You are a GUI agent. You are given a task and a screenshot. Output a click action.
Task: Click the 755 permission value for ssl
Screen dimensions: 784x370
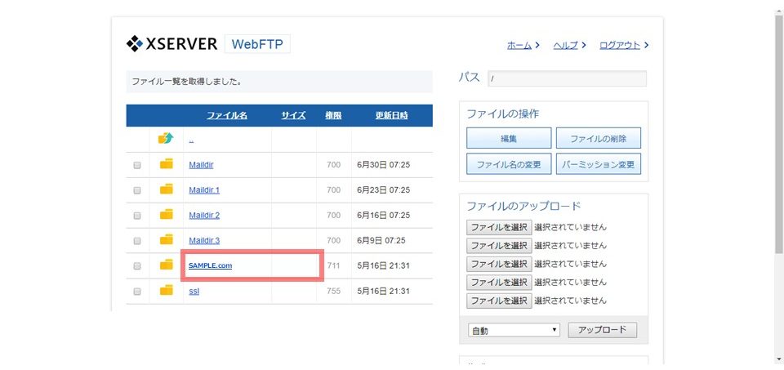point(333,291)
